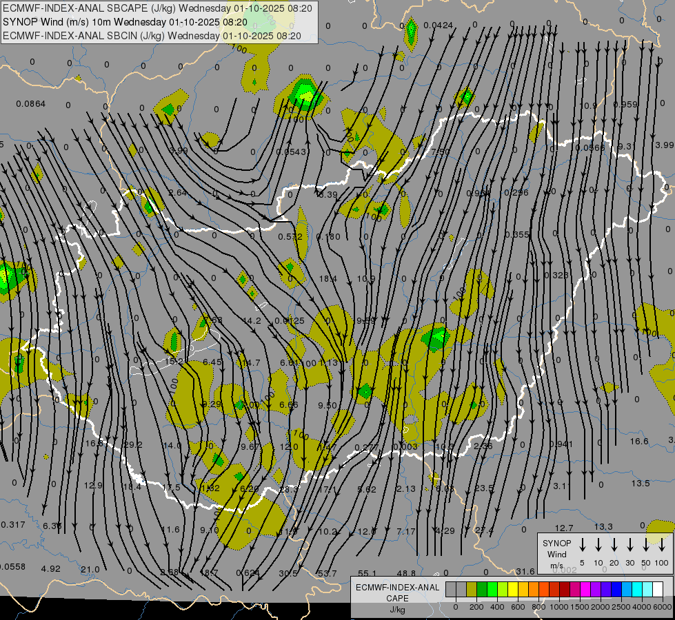Select the 0.0864 value on the map

(x=30, y=104)
